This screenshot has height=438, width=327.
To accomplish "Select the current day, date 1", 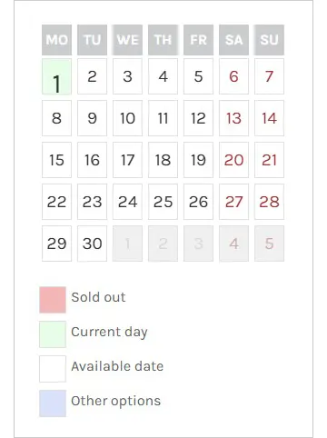I will pos(56,76).
